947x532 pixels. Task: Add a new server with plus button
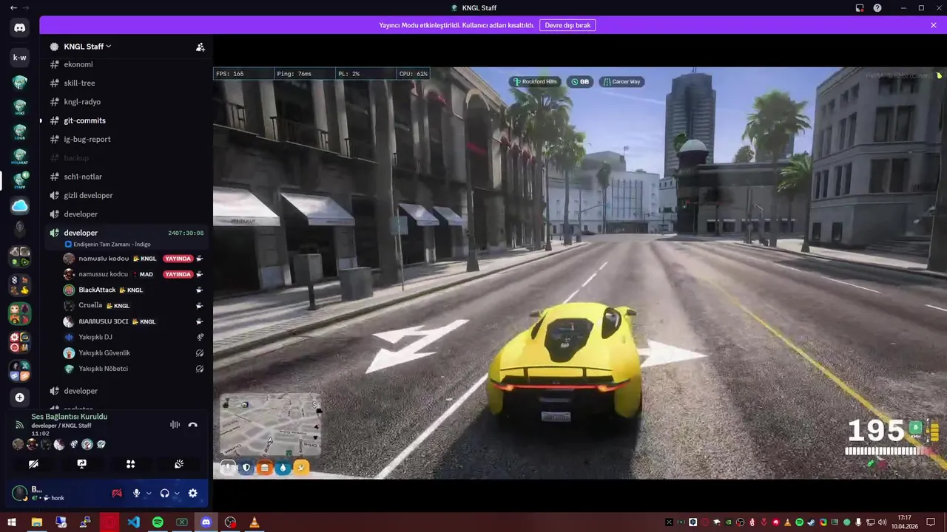pos(20,398)
